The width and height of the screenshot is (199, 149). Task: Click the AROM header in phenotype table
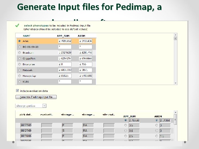(81, 36)
